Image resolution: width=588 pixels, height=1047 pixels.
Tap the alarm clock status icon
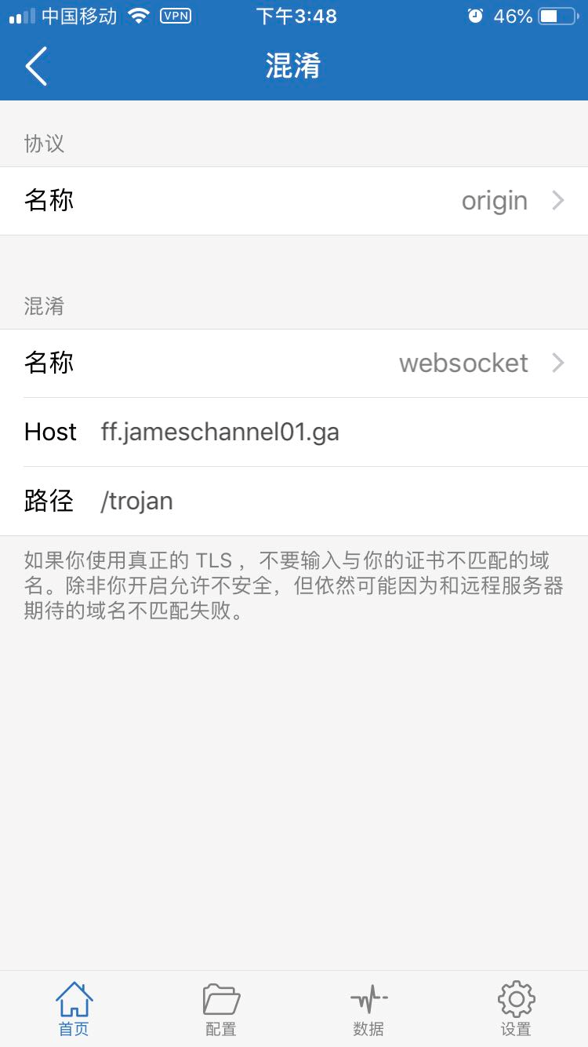tap(475, 16)
